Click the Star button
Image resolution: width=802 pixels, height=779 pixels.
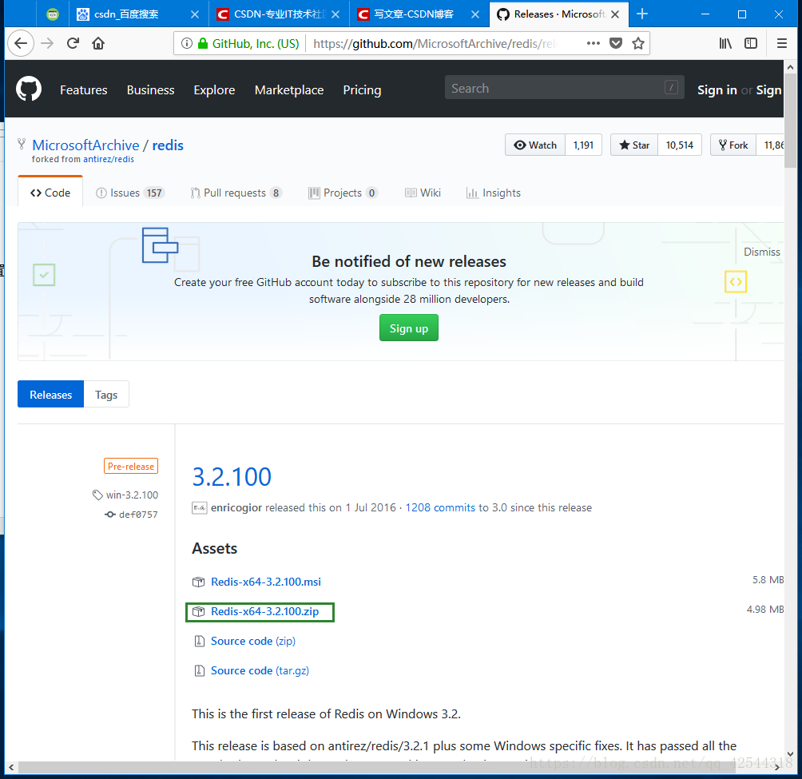tap(634, 145)
